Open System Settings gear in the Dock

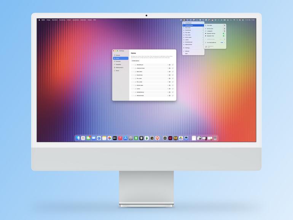pos(131,138)
